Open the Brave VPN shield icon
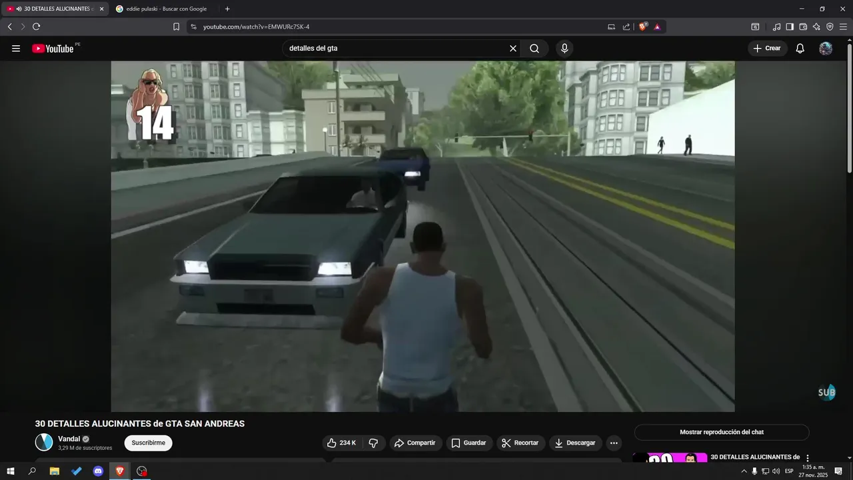This screenshot has width=853, height=480. click(830, 27)
